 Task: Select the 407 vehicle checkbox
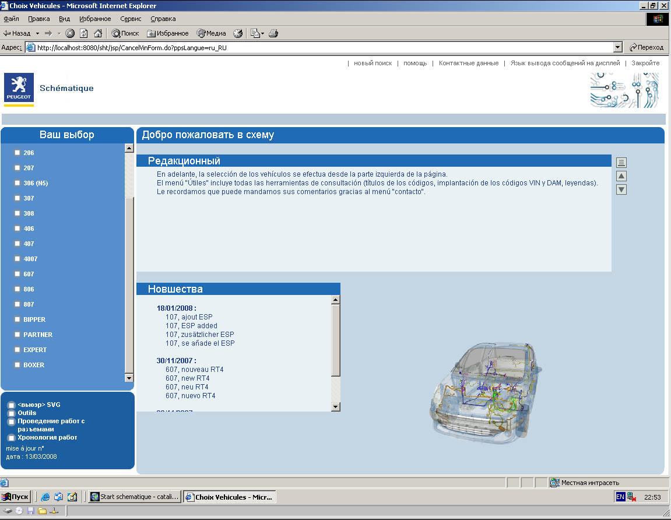click(17, 244)
